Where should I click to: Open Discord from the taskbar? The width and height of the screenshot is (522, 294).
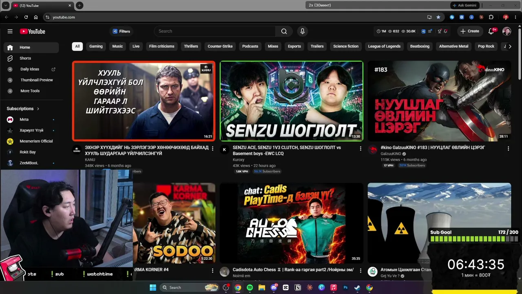pyautogui.click(x=274, y=287)
